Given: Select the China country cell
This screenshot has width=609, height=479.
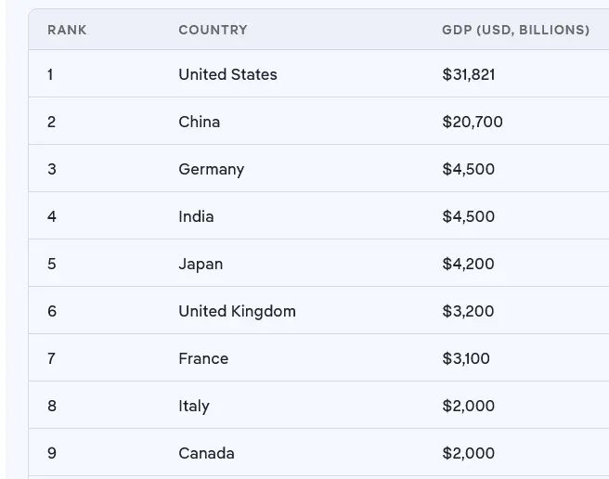Looking at the screenshot, I should [x=199, y=122].
